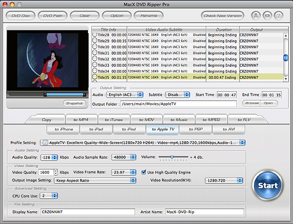Switch to the Copy tab

(46, 120)
